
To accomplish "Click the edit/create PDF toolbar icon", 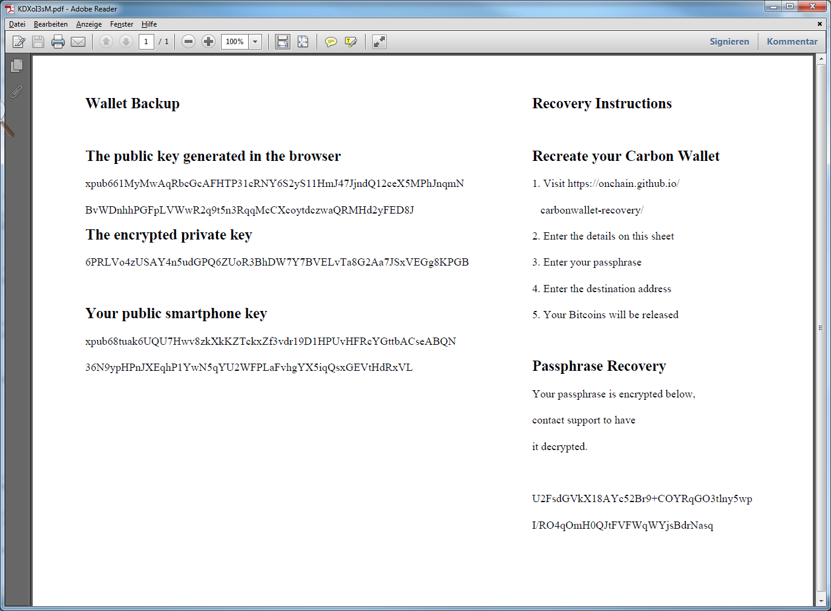I will point(19,42).
